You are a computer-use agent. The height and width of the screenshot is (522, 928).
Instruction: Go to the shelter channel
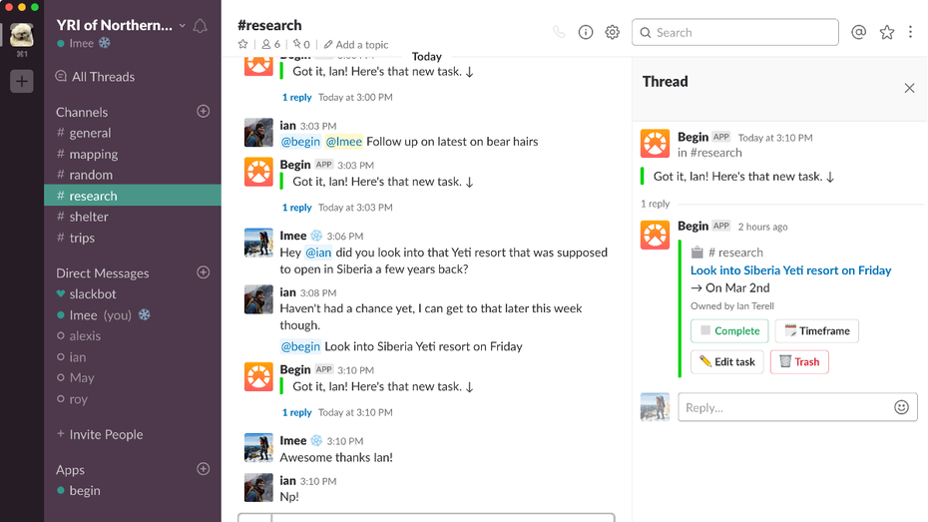point(133,217)
